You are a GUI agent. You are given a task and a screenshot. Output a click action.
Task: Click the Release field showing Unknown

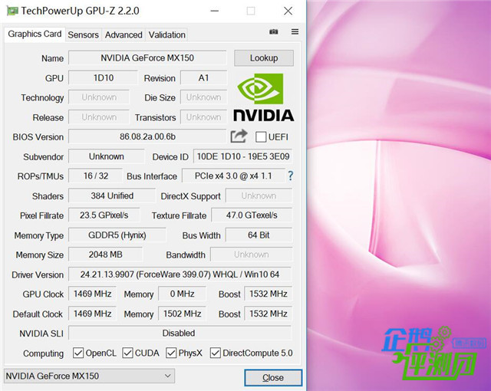(x=99, y=117)
